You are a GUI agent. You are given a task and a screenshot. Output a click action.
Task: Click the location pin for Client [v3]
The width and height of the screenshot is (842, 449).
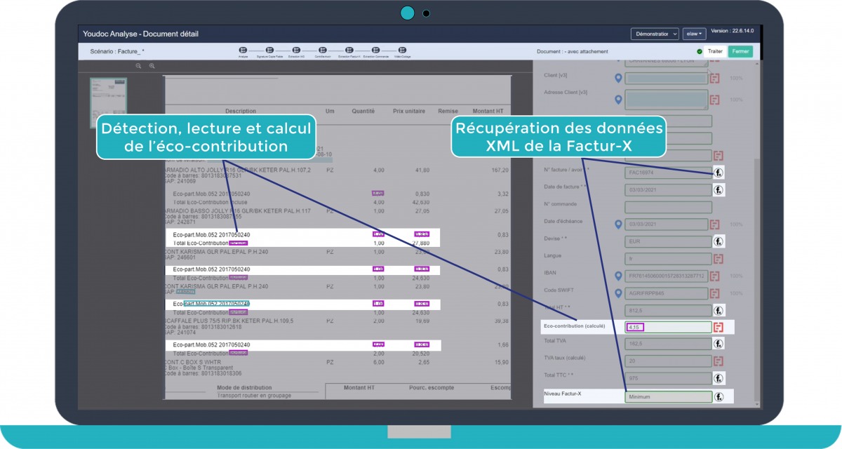click(618, 79)
